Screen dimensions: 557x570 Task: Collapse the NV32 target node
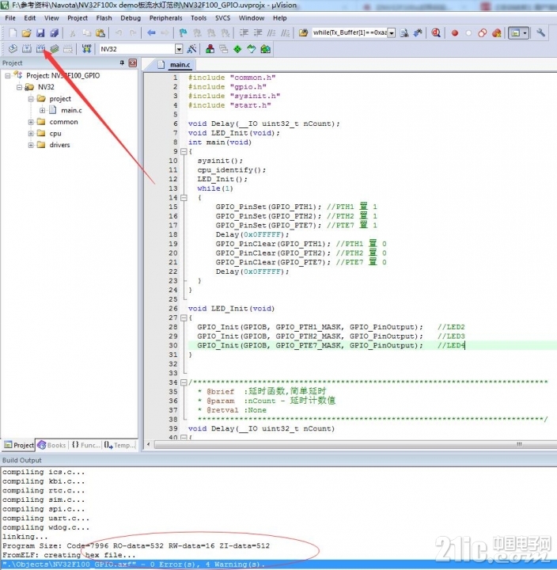pyautogui.click(x=19, y=87)
